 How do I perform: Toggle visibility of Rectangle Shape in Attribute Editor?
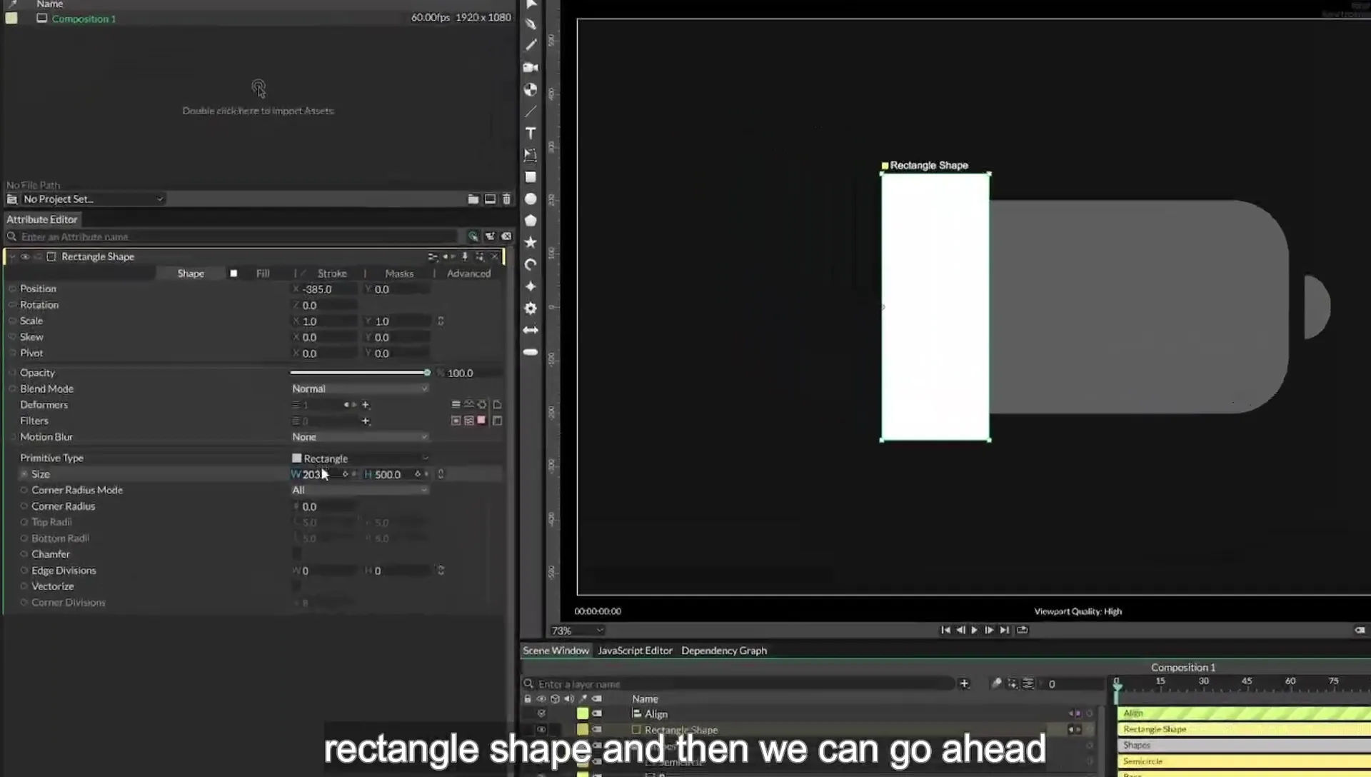pyautogui.click(x=25, y=257)
